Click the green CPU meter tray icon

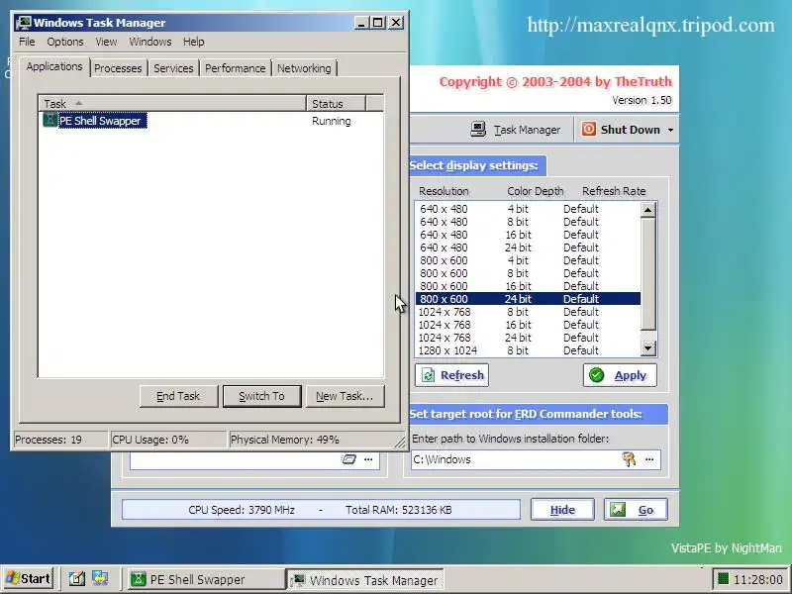[x=723, y=579]
